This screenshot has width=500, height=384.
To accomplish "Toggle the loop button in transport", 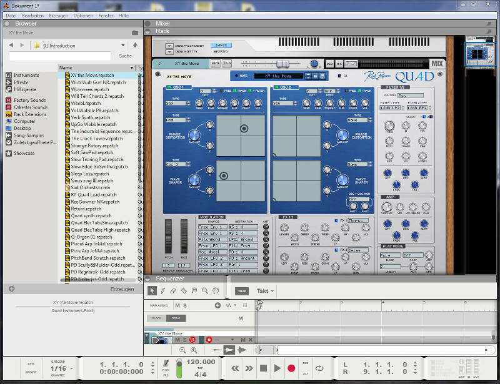I will click(319, 368).
